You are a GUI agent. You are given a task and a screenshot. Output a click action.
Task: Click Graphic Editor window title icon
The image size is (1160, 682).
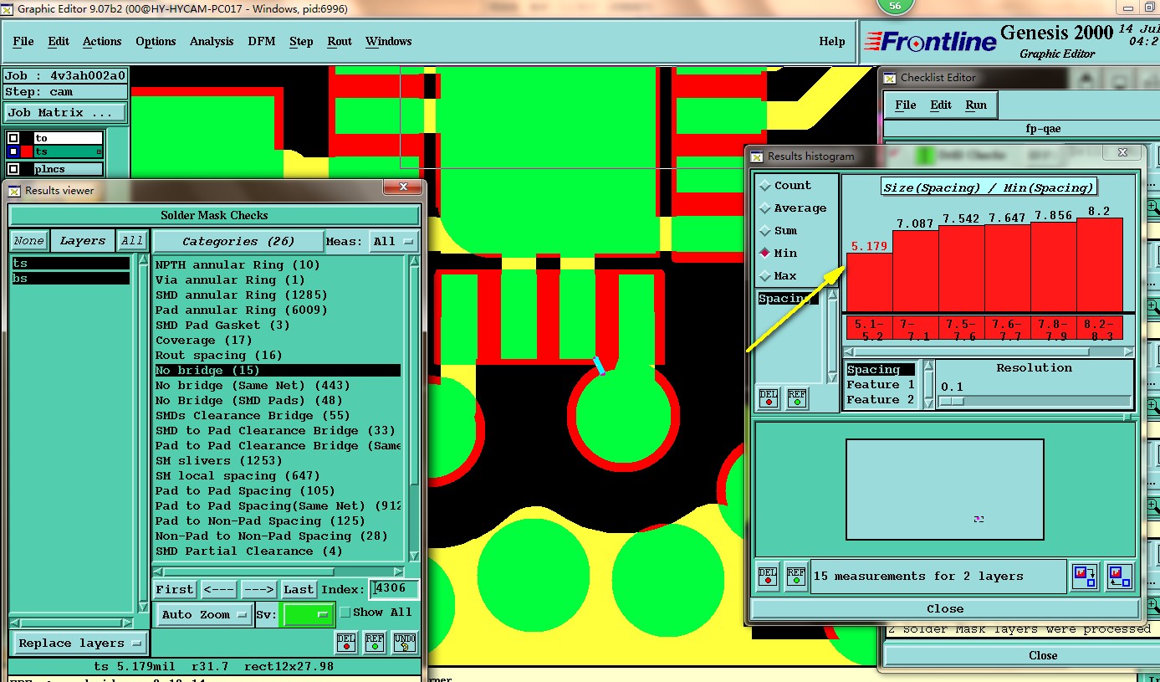pyautogui.click(x=7, y=9)
